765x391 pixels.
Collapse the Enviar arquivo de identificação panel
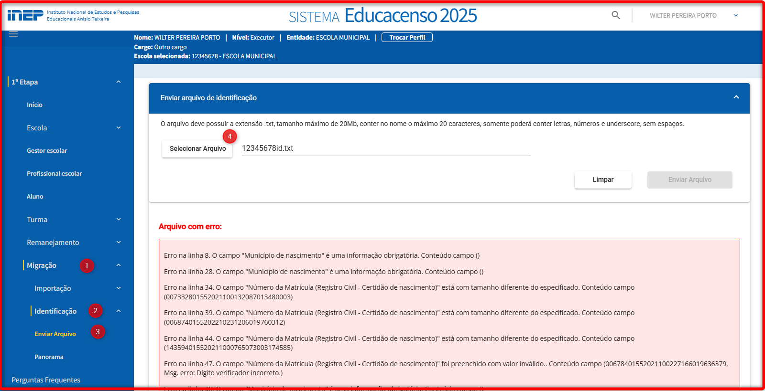736,97
